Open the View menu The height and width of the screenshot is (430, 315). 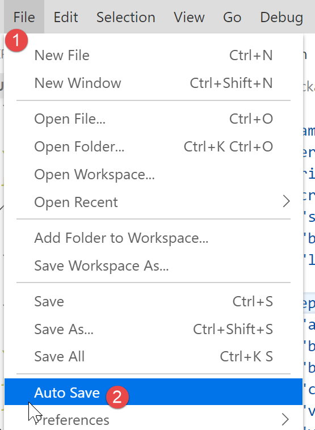pyautogui.click(x=189, y=17)
